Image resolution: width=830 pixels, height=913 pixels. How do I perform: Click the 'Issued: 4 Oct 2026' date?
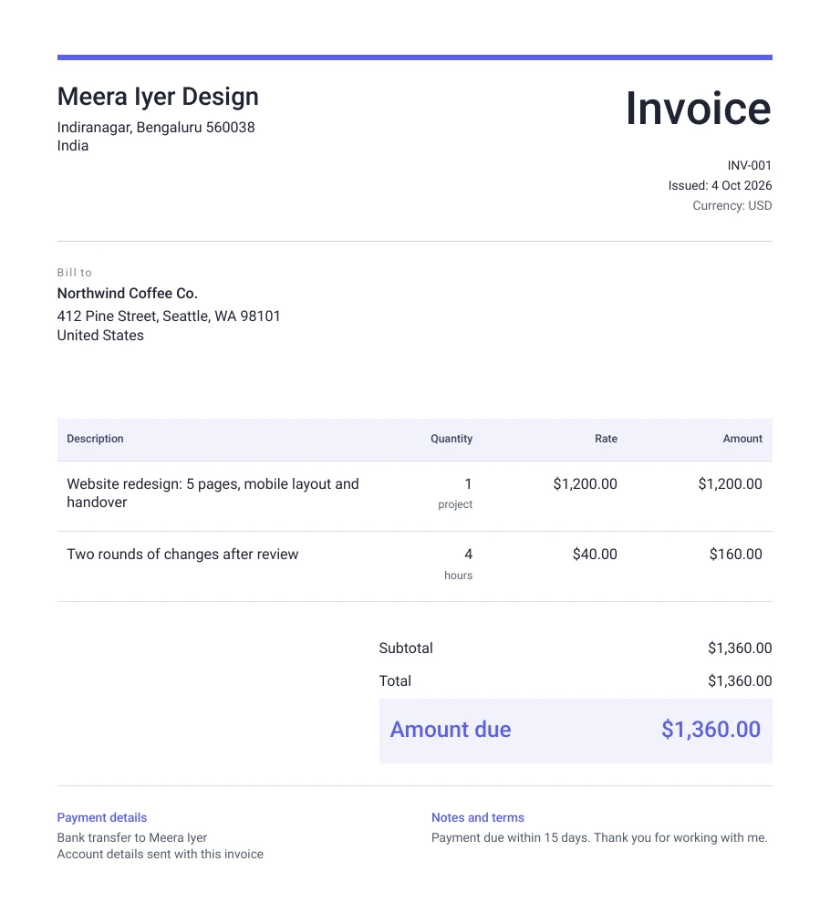(x=720, y=185)
